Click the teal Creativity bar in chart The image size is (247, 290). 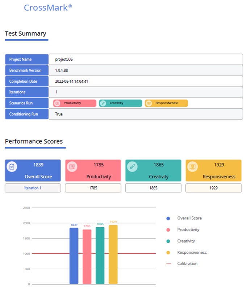[x=100, y=256]
